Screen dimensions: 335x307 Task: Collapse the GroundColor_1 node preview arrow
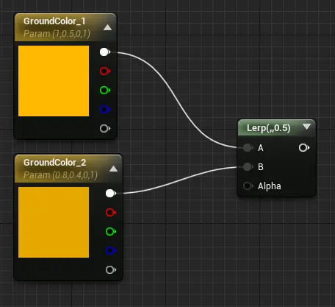pyautogui.click(x=107, y=27)
